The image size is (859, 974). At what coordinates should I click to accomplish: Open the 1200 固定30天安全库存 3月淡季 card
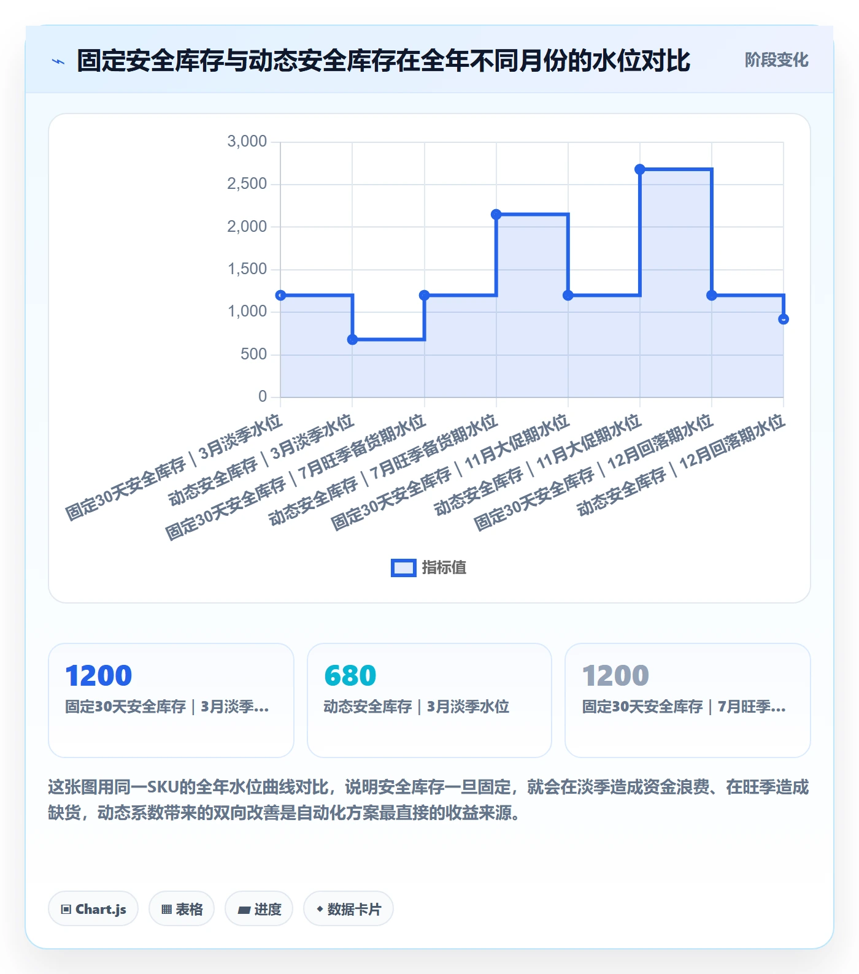point(171,700)
